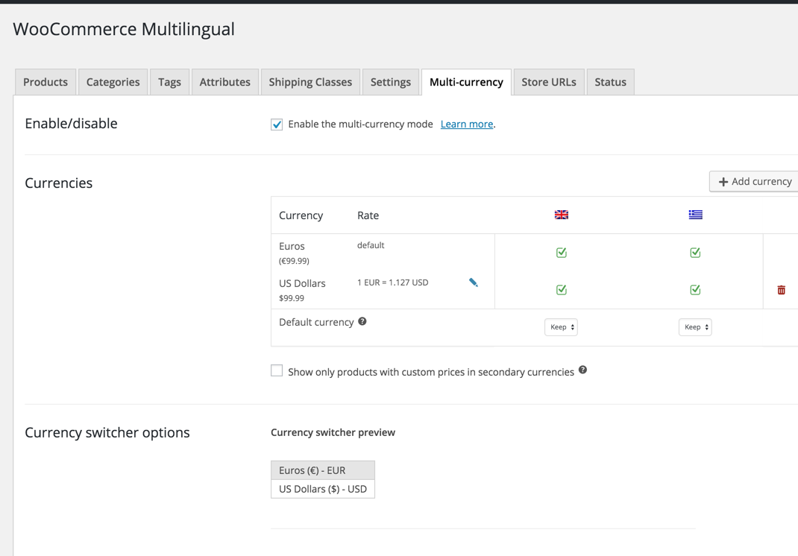Open the Tags tab
The width and height of the screenshot is (798, 556).
(x=169, y=82)
